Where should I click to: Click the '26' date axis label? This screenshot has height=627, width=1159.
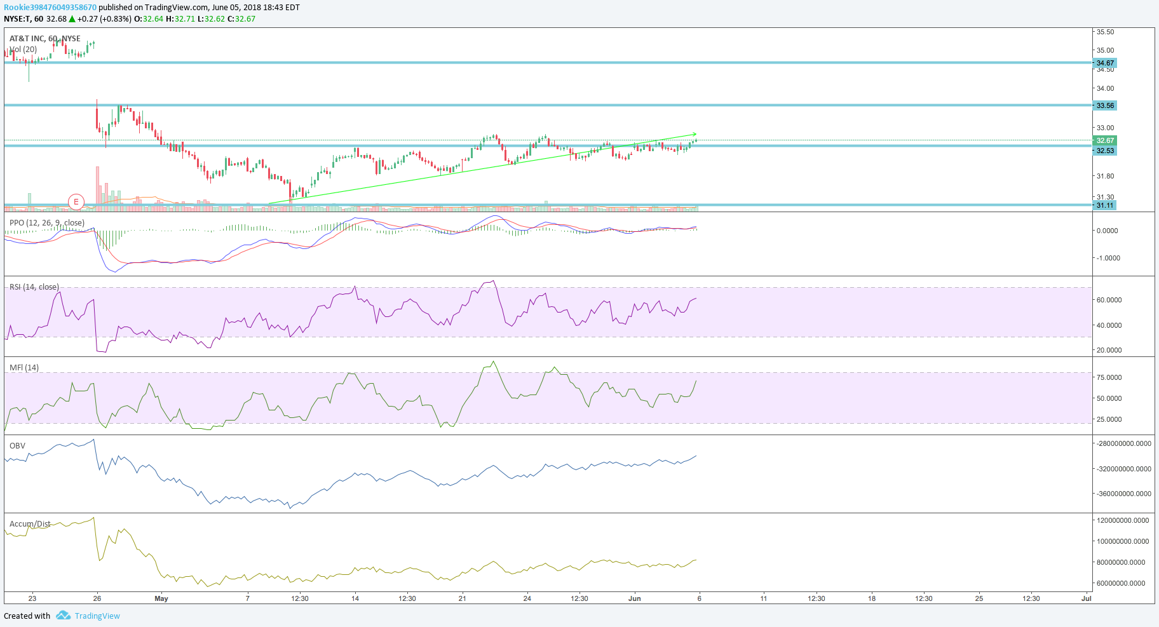point(97,598)
